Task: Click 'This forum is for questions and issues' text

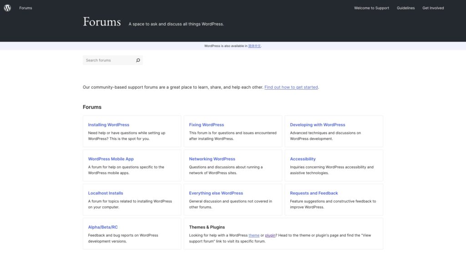Action: click(233, 136)
